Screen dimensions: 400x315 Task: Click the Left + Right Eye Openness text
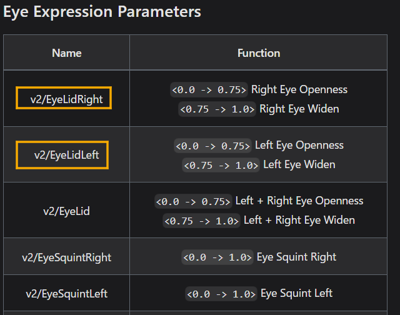click(299, 201)
